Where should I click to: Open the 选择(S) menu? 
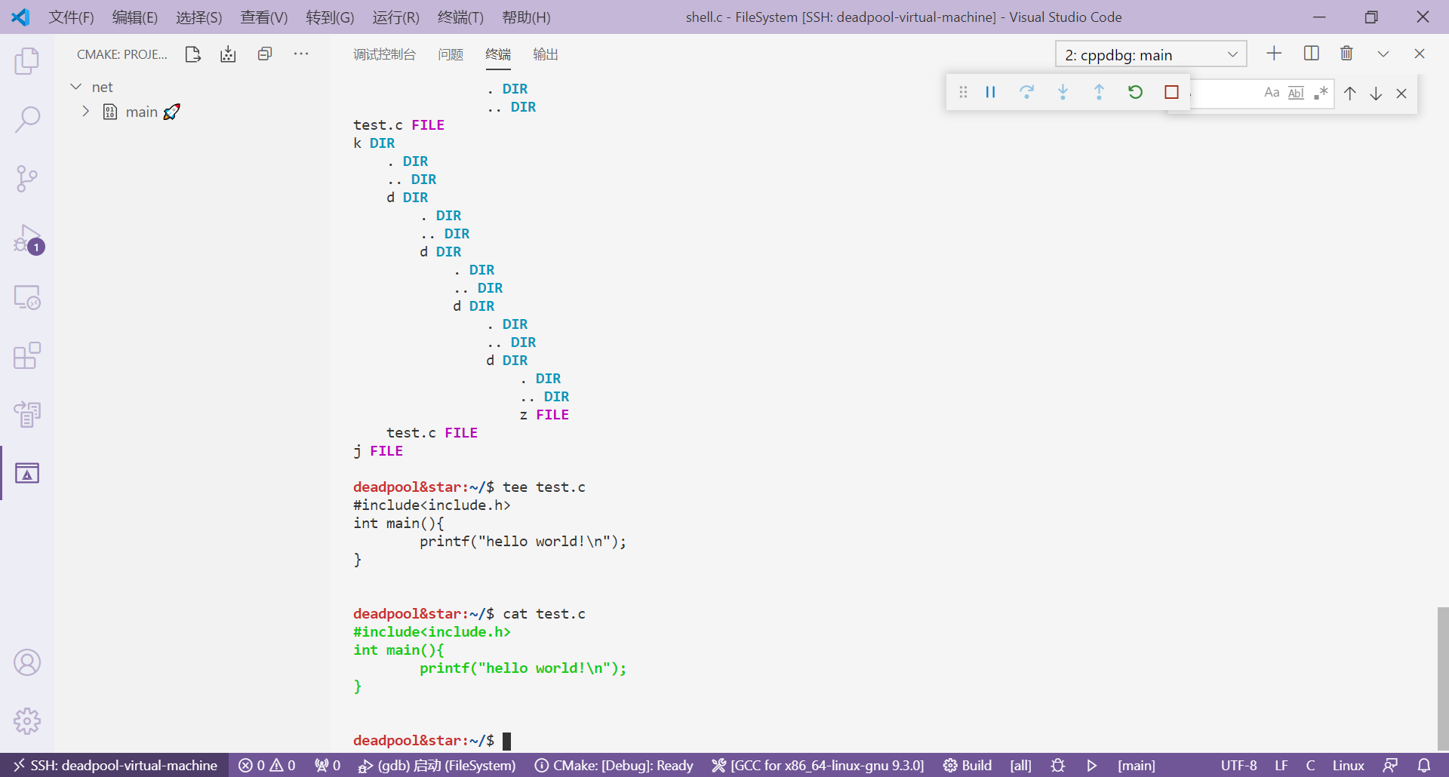(x=199, y=17)
